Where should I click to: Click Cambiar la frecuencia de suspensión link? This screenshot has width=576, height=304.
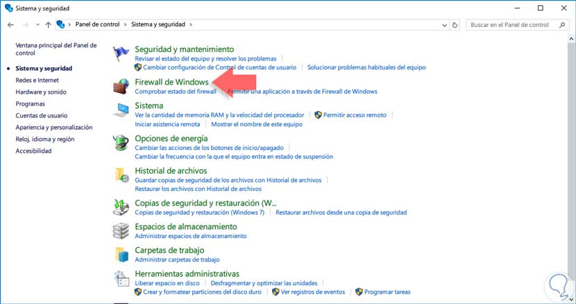[234, 157]
